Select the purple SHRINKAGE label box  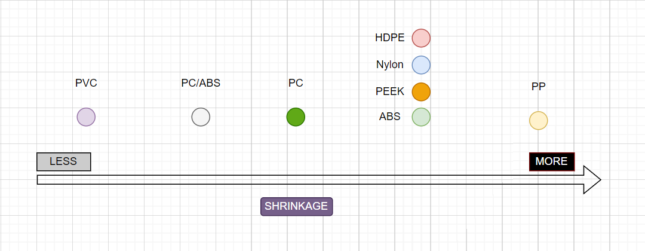coord(297,207)
